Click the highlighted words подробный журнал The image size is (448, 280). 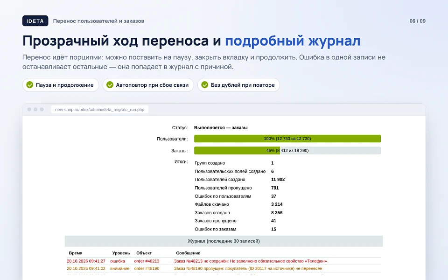coord(293,41)
